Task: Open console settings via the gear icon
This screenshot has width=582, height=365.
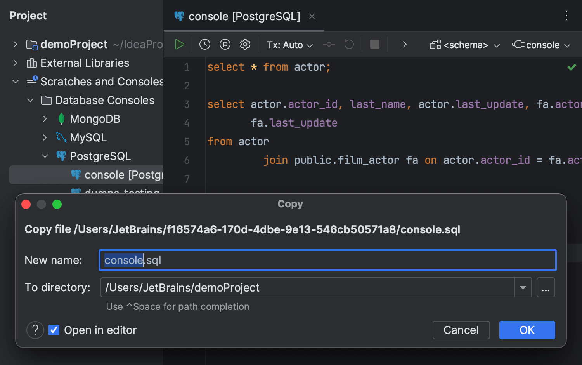Action: coord(245,44)
